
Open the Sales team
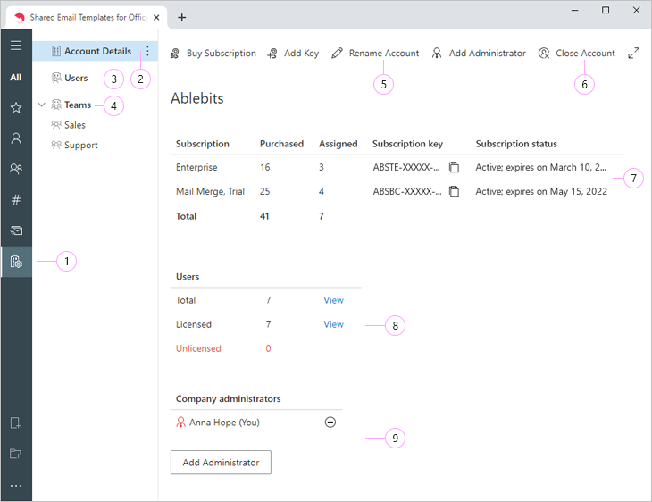(68, 125)
